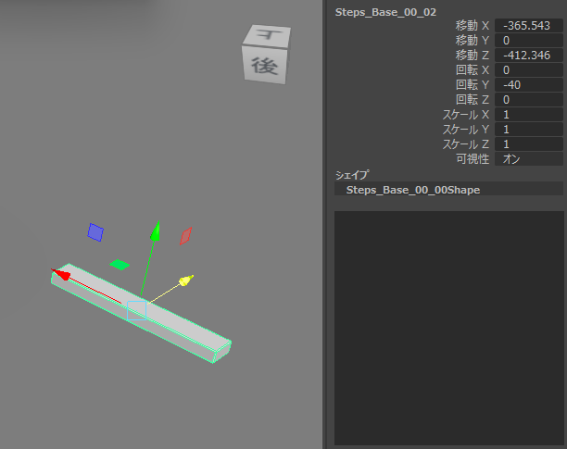Click the 後 face of the view cube

pyautogui.click(x=266, y=66)
